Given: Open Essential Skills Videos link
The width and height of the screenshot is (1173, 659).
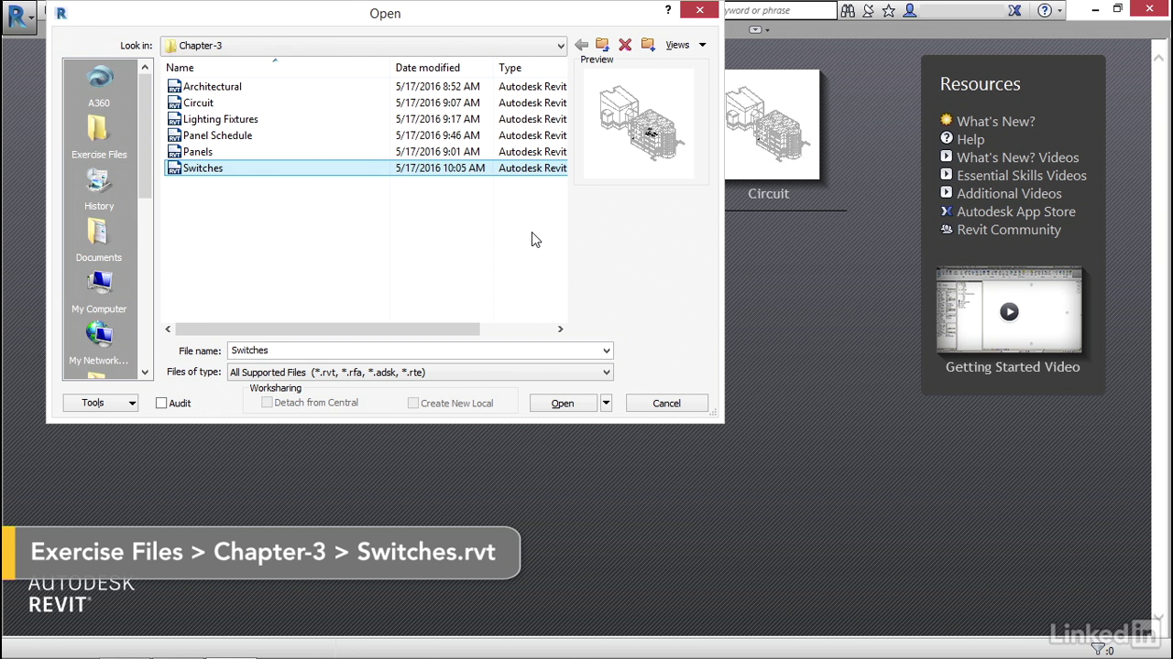Looking at the screenshot, I should point(1021,176).
